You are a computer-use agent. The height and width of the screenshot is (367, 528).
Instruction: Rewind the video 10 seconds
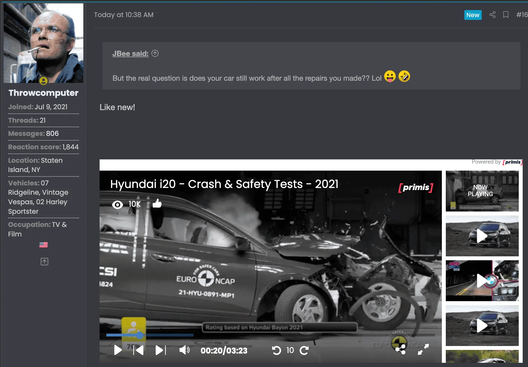pos(277,350)
